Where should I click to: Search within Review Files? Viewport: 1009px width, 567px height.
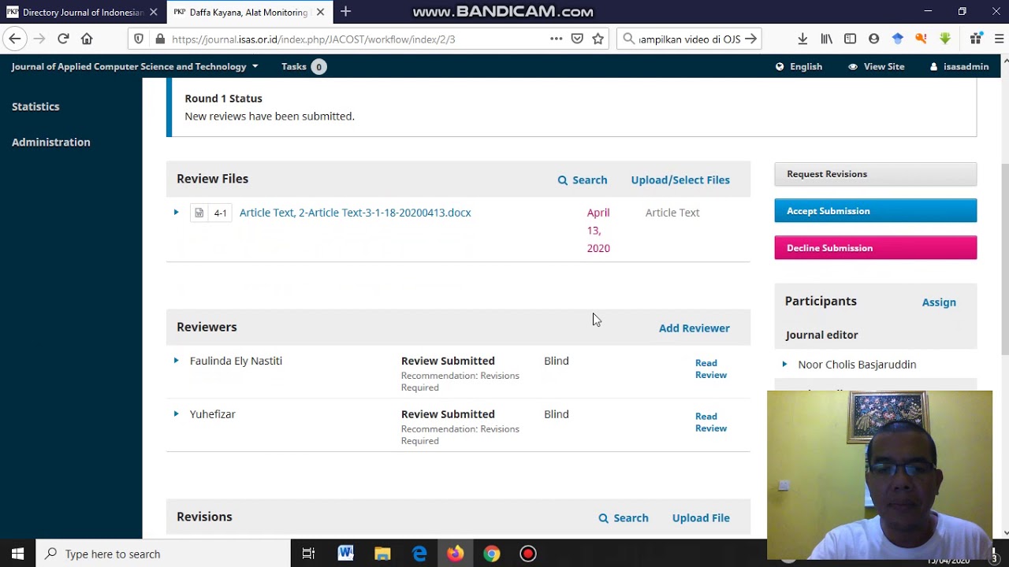tap(583, 180)
